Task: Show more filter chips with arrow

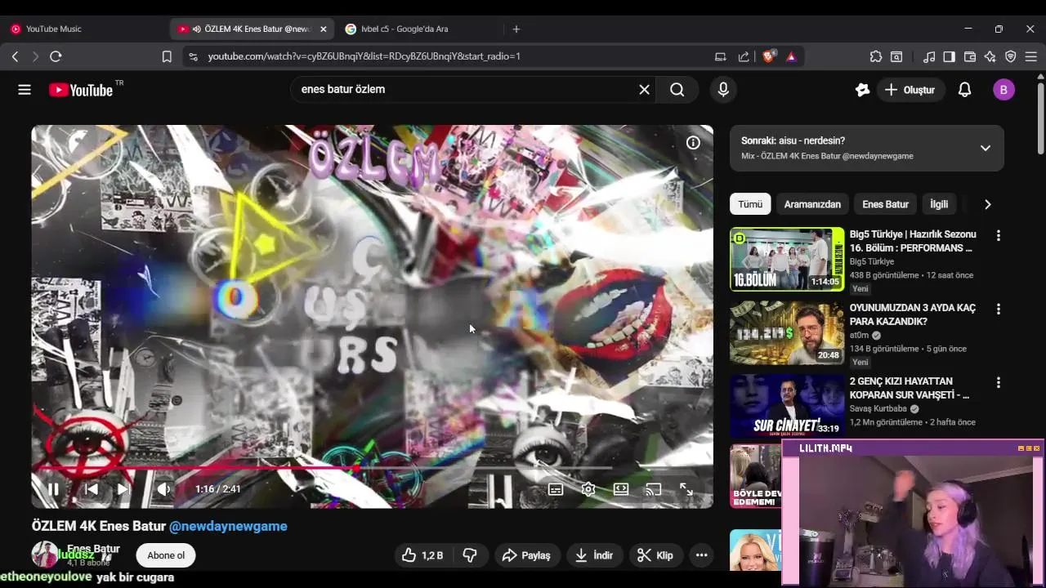Action: click(x=987, y=204)
